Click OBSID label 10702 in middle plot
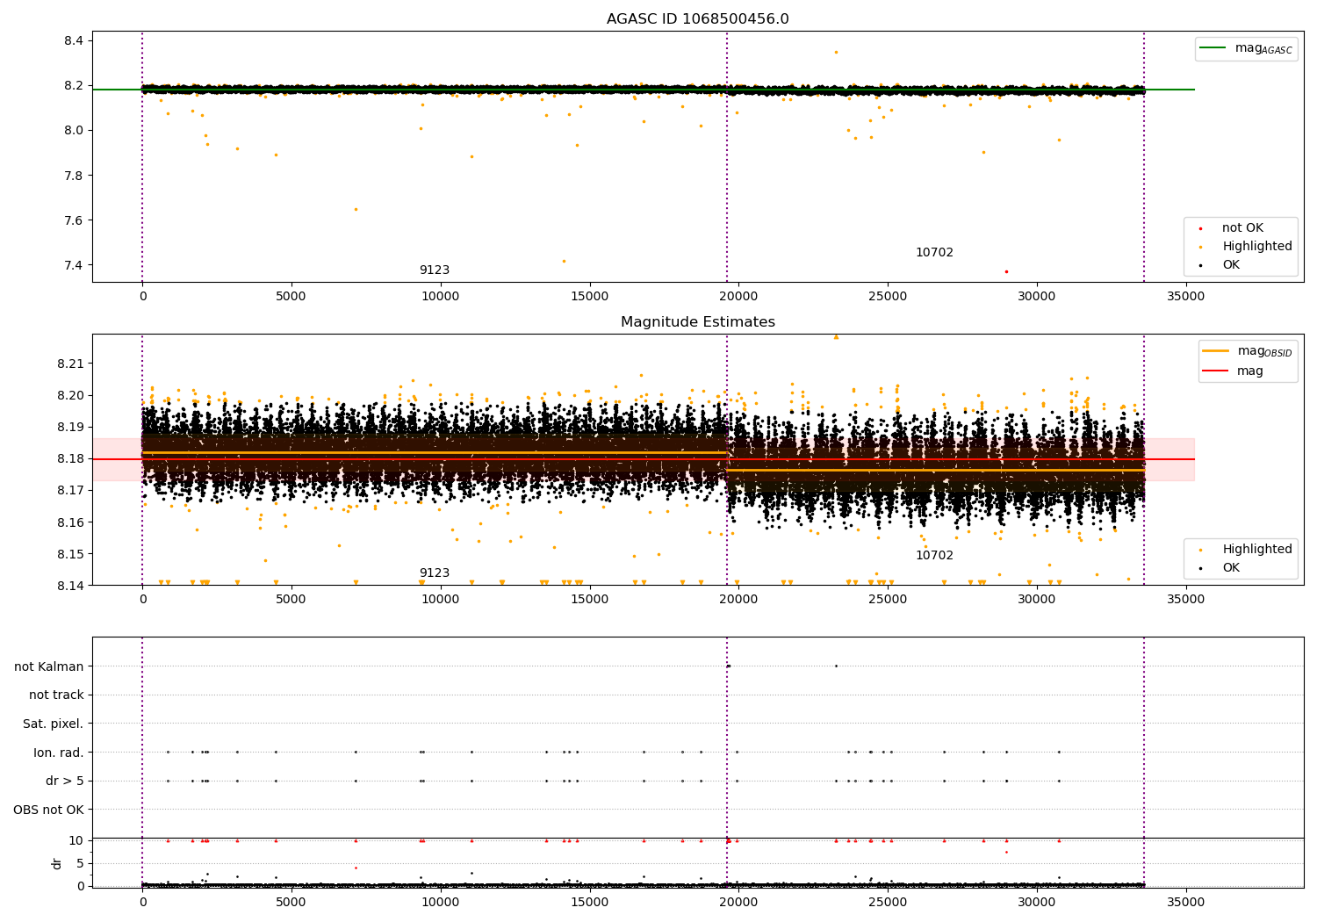 coord(934,556)
